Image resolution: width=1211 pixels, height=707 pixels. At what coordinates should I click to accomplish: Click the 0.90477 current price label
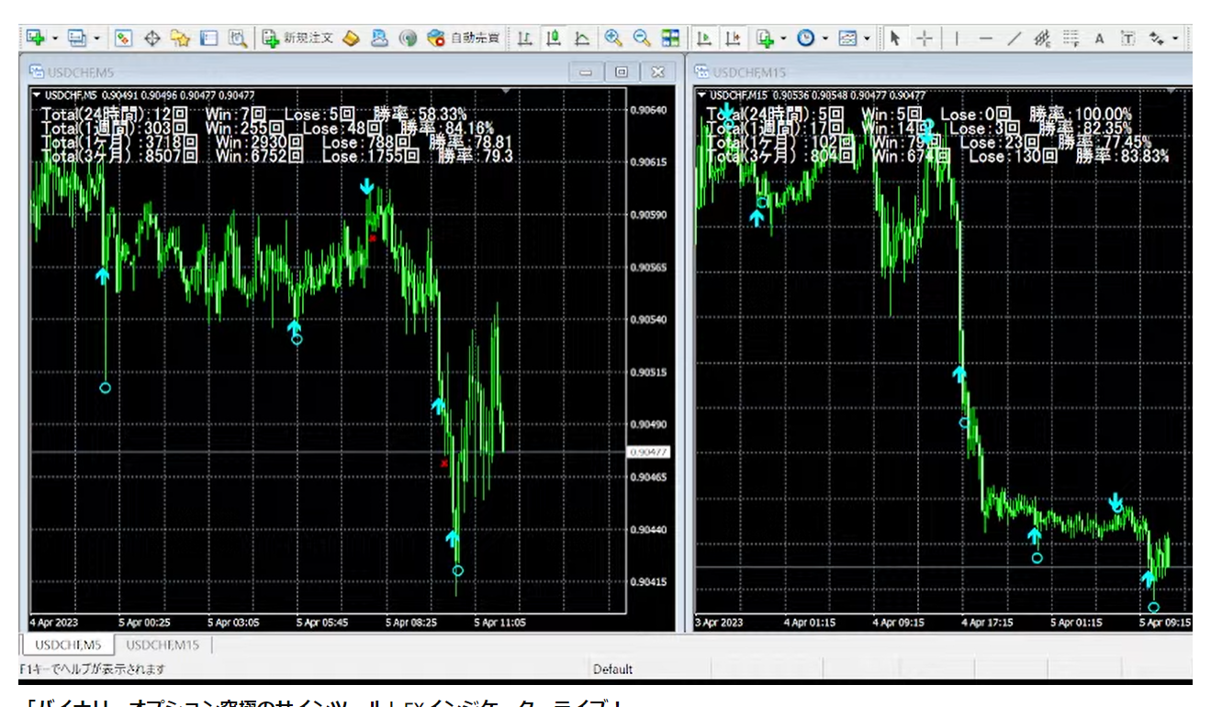click(x=650, y=452)
